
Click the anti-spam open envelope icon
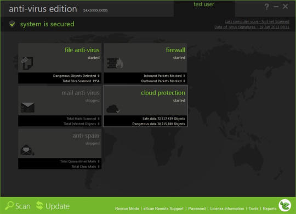[x=27, y=150]
